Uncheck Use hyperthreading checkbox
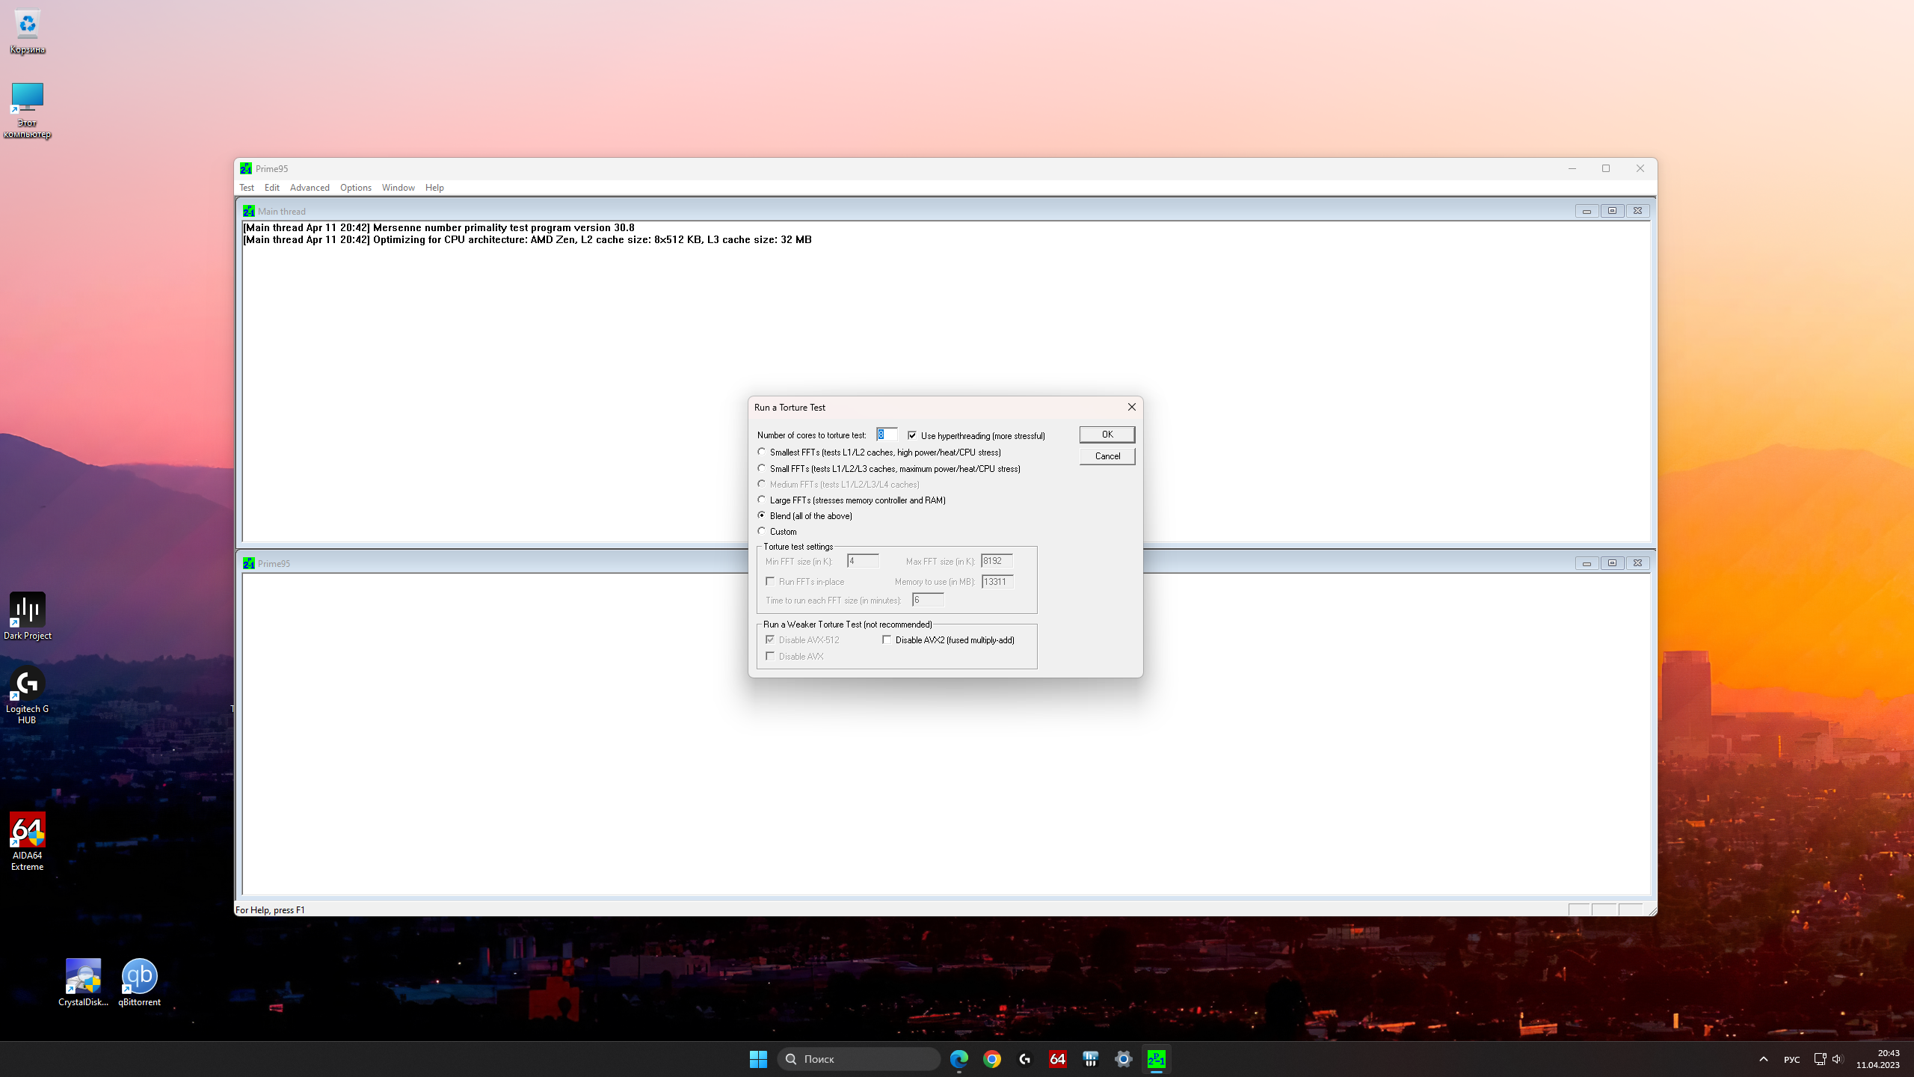This screenshot has height=1077, width=1914. point(912,435)
